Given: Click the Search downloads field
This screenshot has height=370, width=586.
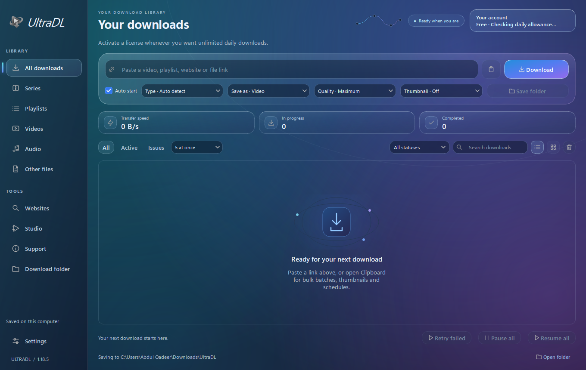Looking at the screenshot, I should (490, 147).
